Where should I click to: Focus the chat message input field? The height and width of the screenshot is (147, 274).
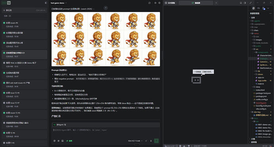click(x=106, y=130)
